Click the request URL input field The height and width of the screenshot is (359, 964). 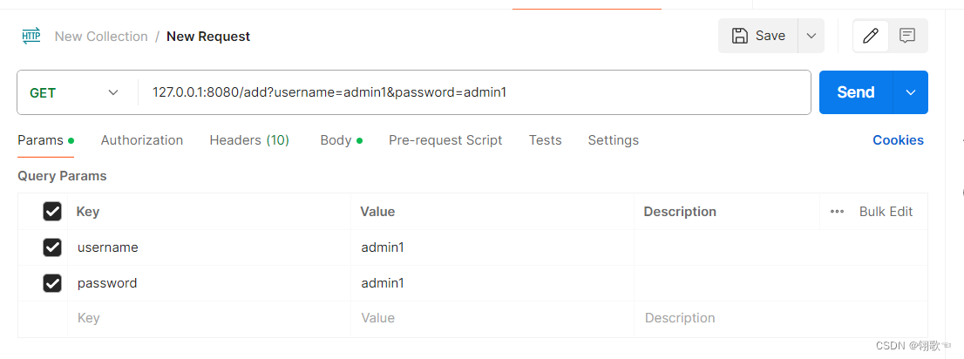pos(471,92)
